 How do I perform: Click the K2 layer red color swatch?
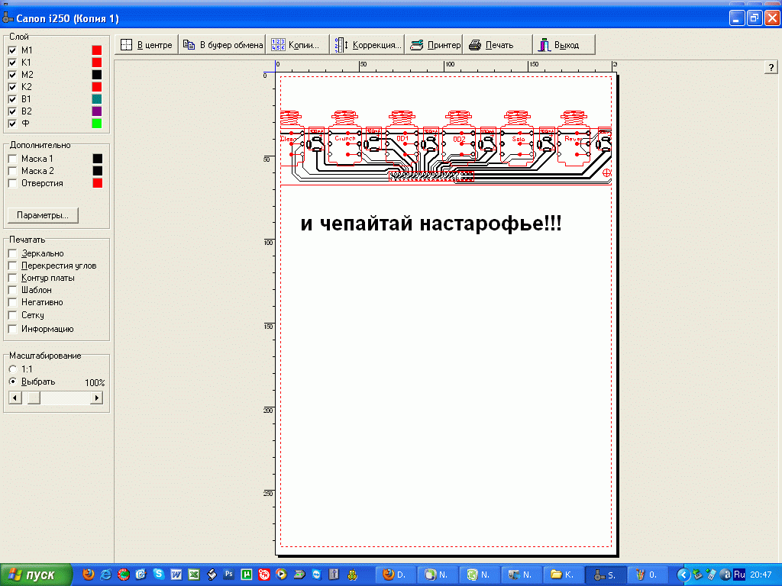click(97, 87)
